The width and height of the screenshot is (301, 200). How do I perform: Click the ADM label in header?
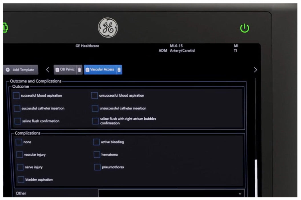point(163,51)
